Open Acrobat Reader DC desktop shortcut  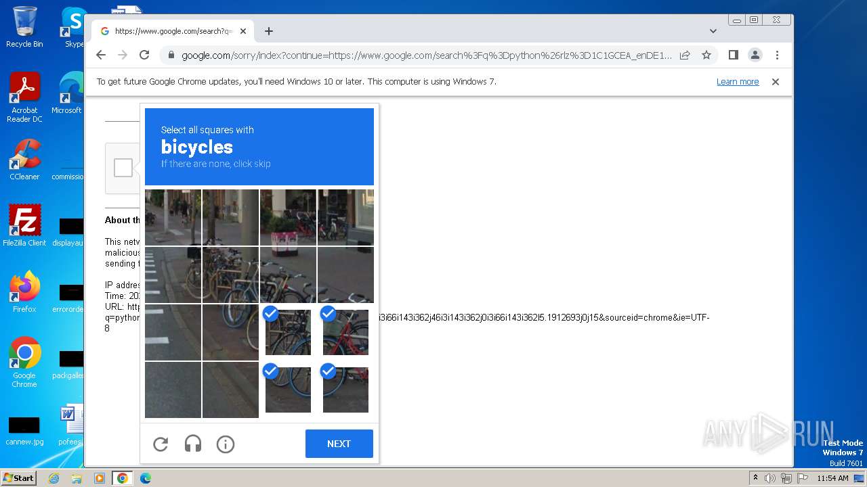tap(24, 97)
